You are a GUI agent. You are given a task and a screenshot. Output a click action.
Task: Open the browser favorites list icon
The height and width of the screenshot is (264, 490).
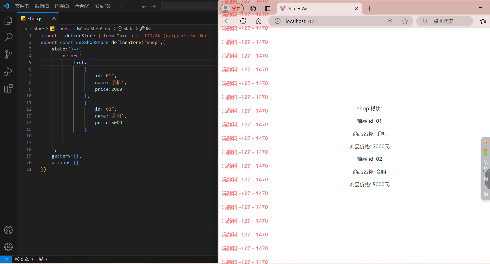pyautogui.click(x=483, y=21)
